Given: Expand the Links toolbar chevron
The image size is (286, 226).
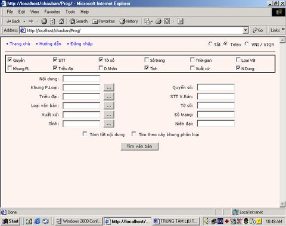Looking at the screenshot, I should [x=283, y=29].
